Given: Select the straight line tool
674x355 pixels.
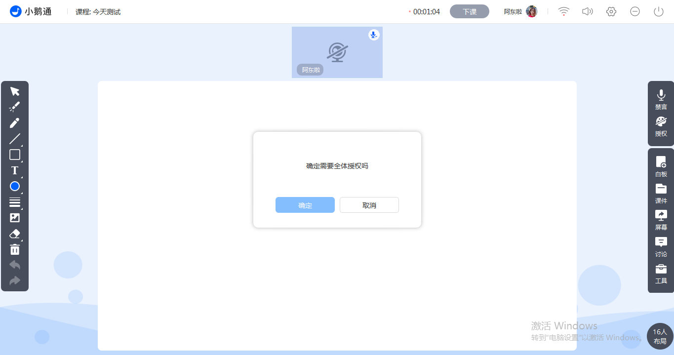Looking at the screenshot, I should 15,139.
